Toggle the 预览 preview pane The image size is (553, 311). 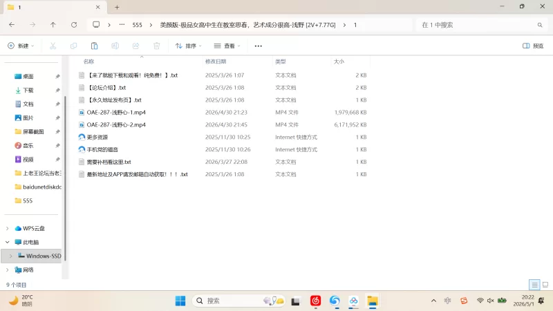pos(533,46)
